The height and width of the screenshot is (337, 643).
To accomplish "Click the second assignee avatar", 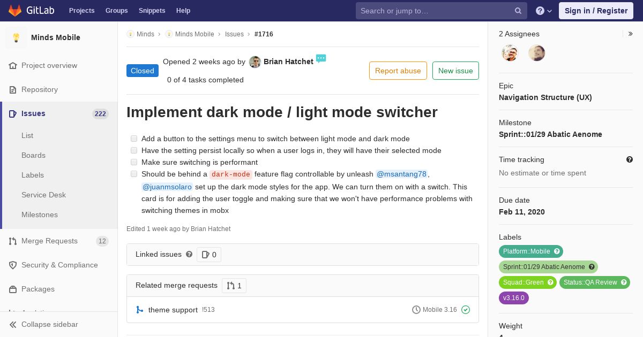I will click(x=536, y=53).
